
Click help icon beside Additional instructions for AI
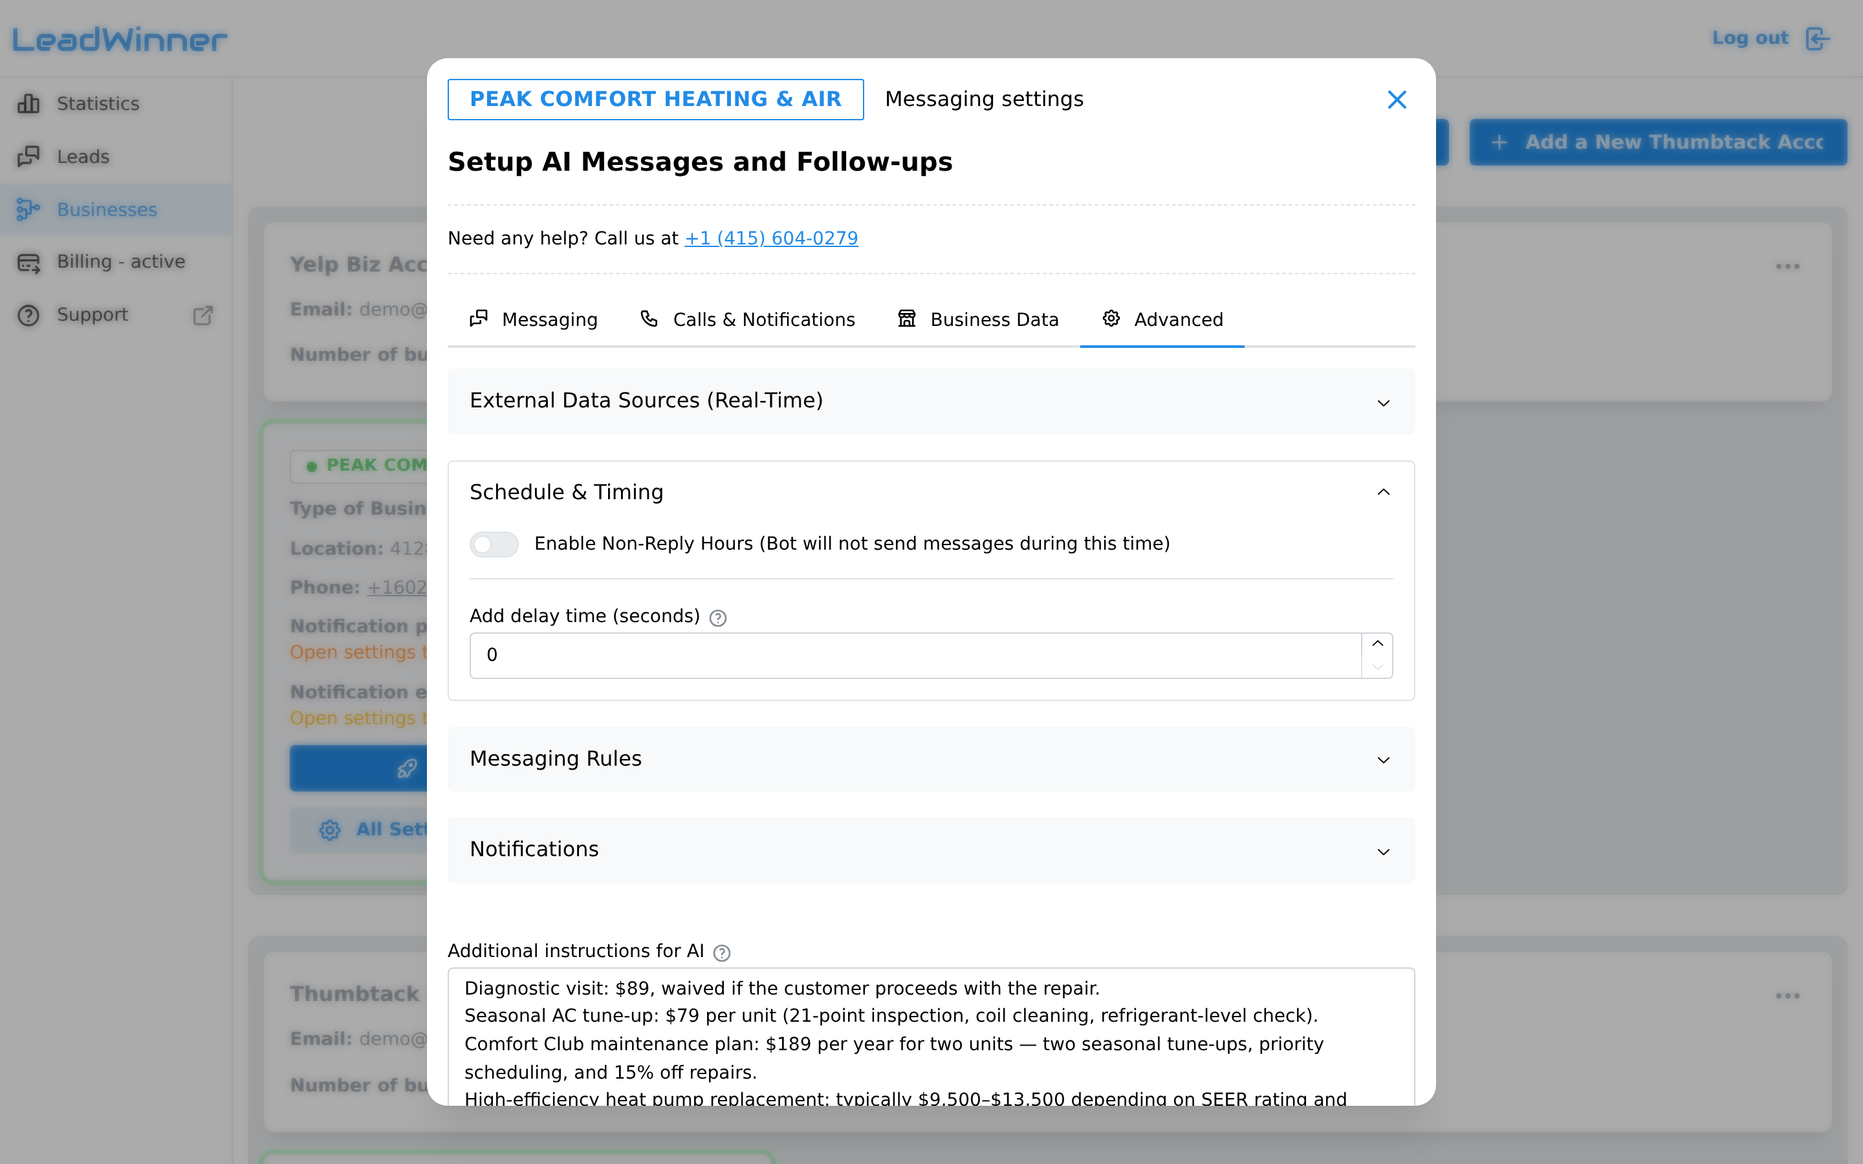coord(721,953)
